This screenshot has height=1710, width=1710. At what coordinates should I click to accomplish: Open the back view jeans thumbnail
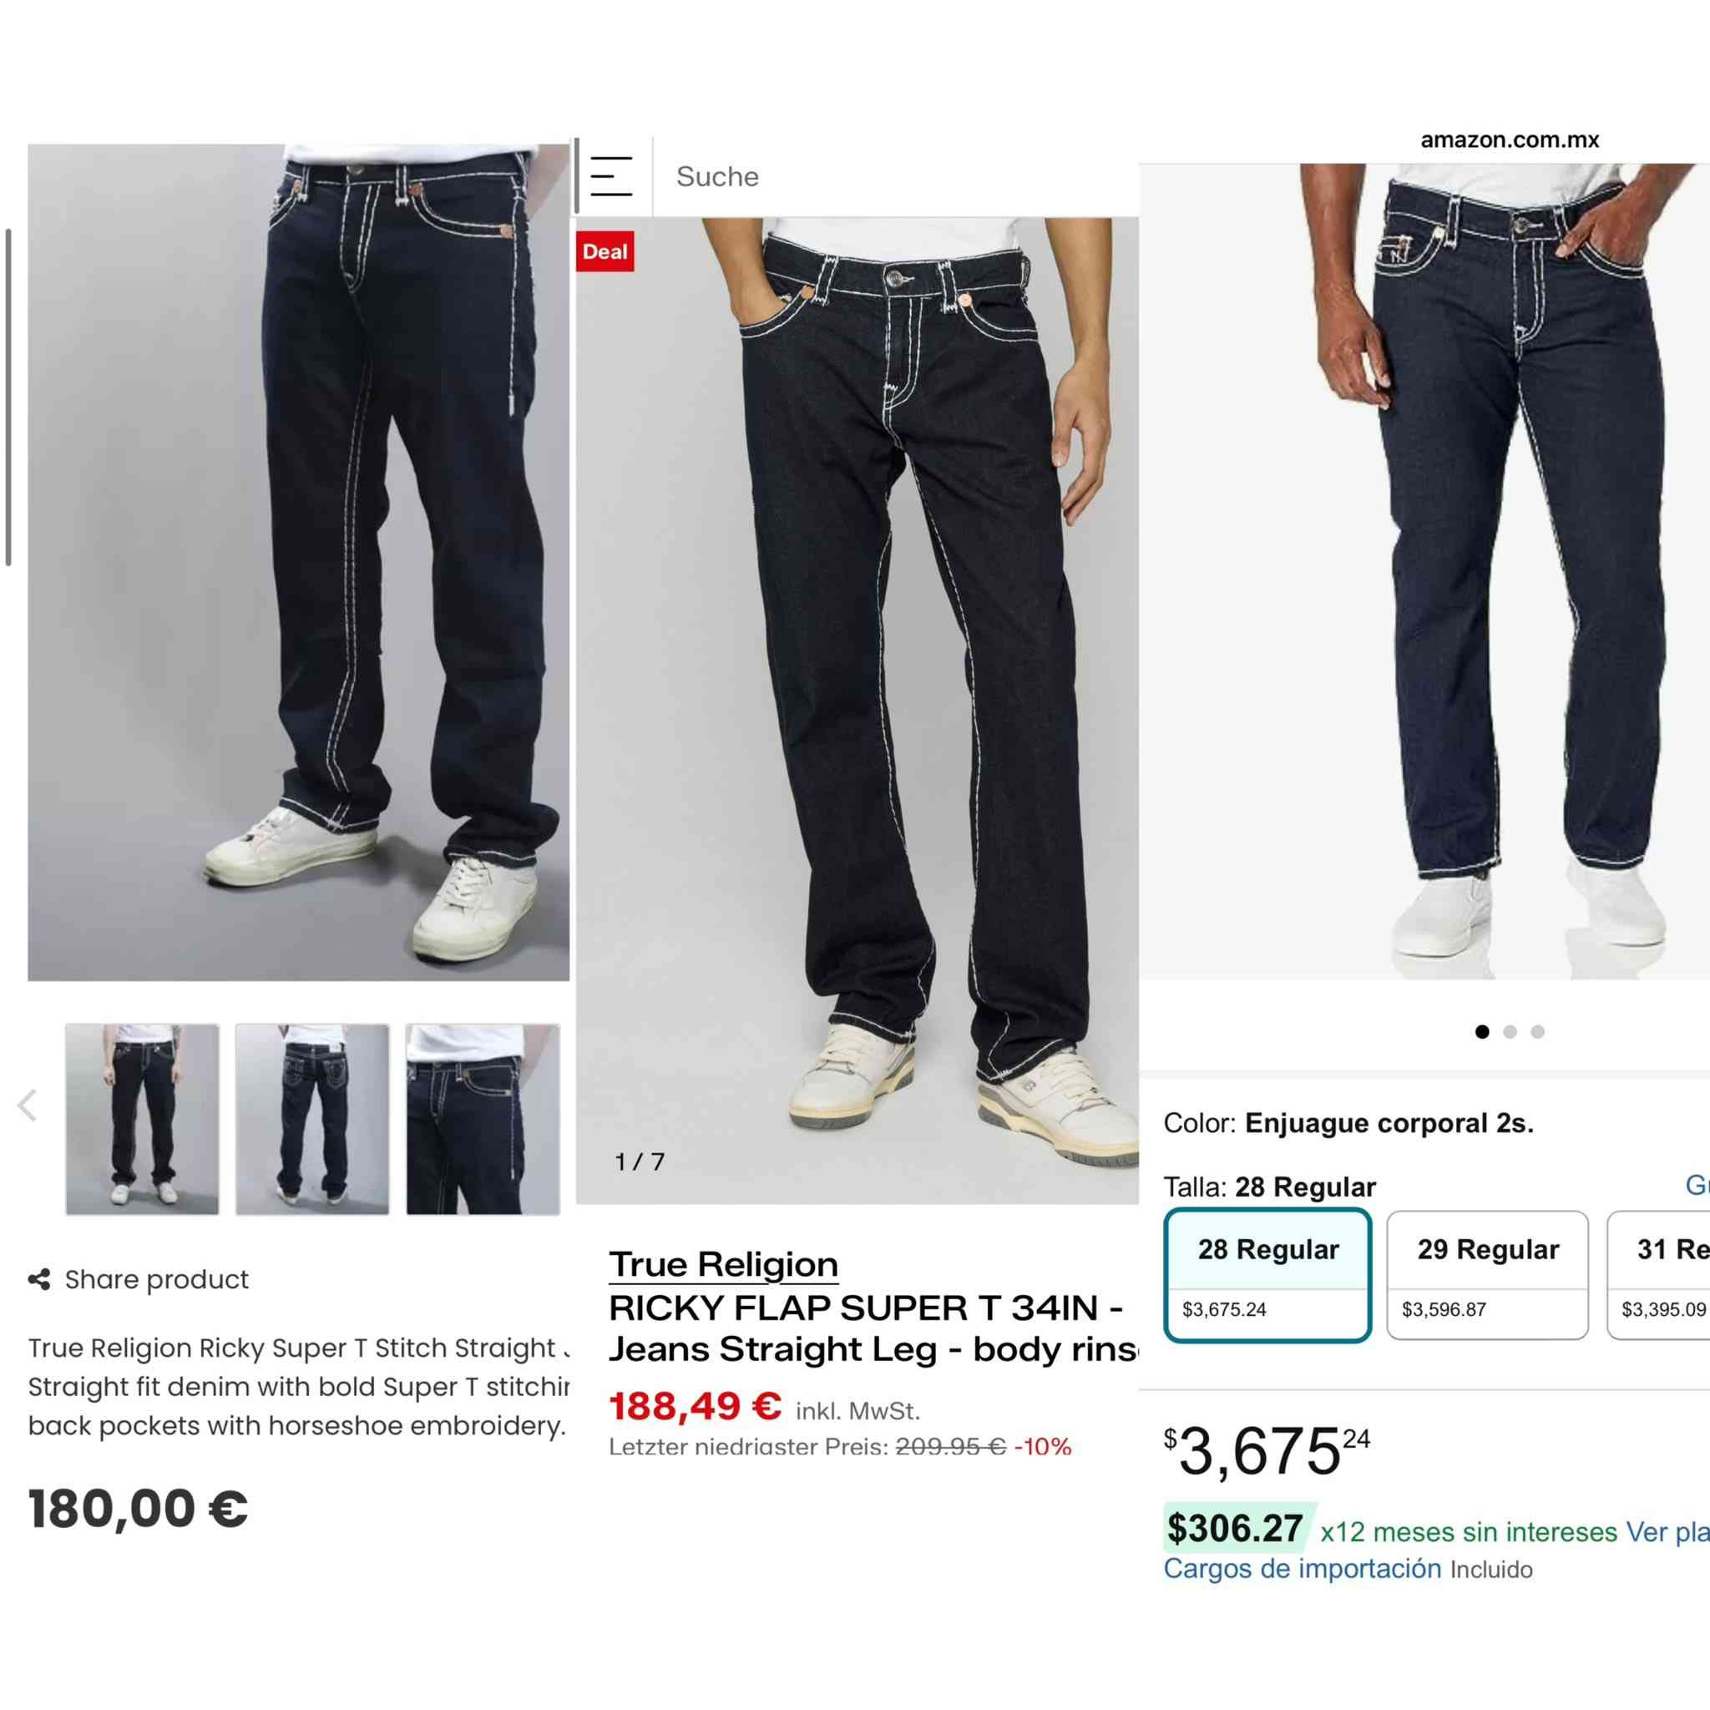(x=311, y=1119)
